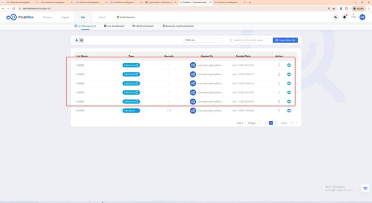
Task: Switch to the Business Card Enrichment tab
Action: 178,26
